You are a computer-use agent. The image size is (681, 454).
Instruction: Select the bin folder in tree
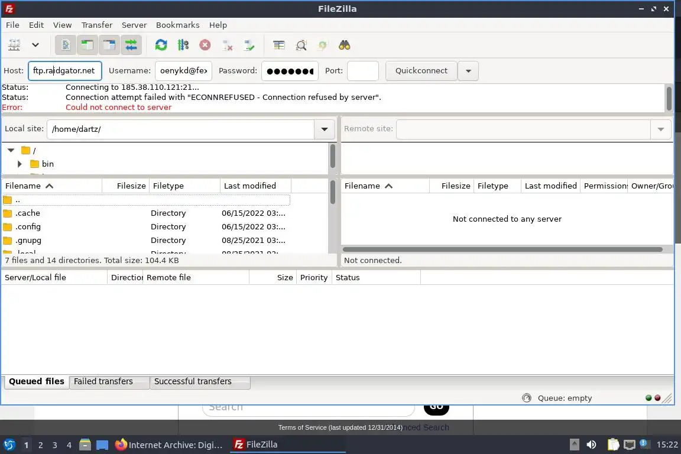tap(43, 164)
